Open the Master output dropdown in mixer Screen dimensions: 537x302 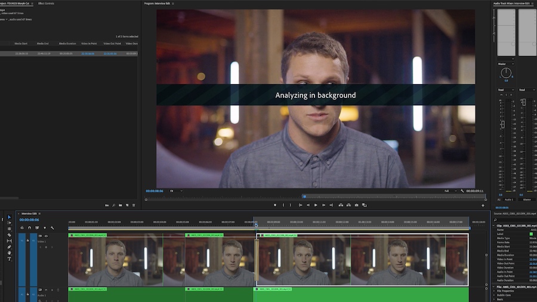pos(506,64)
